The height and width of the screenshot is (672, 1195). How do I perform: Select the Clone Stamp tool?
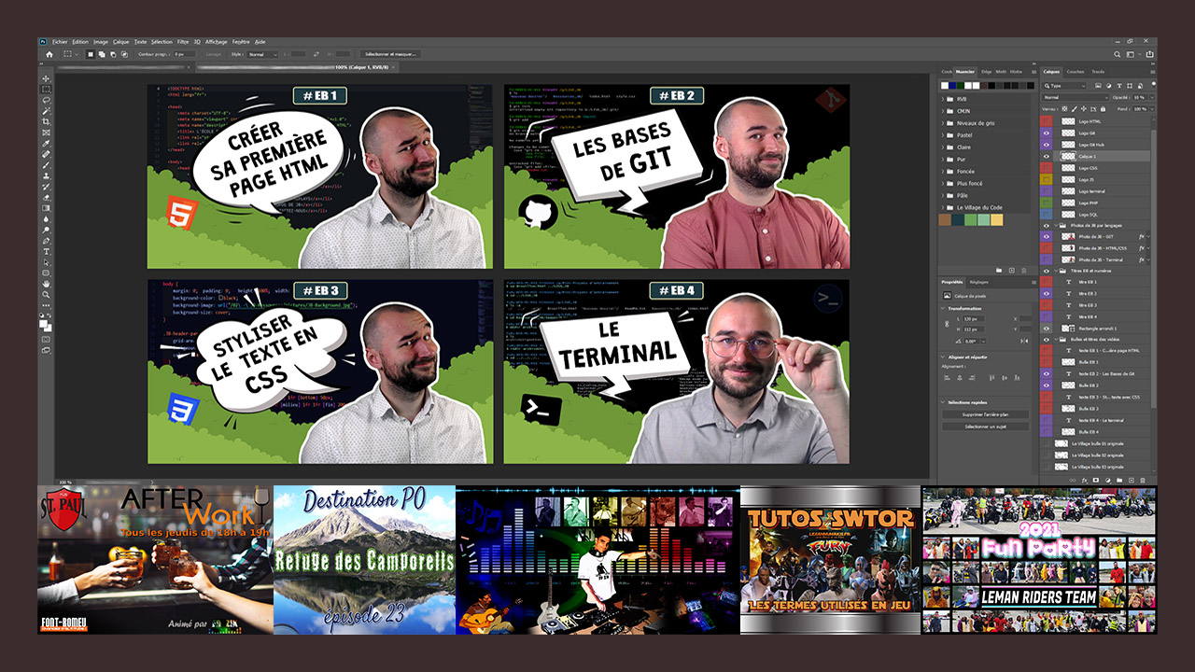tap(46, 176)
